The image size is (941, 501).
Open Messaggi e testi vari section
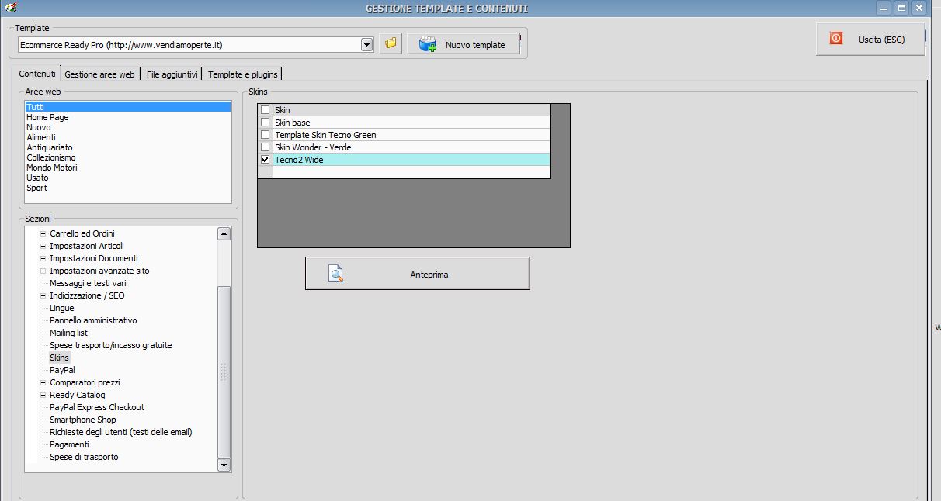[88, 283]
